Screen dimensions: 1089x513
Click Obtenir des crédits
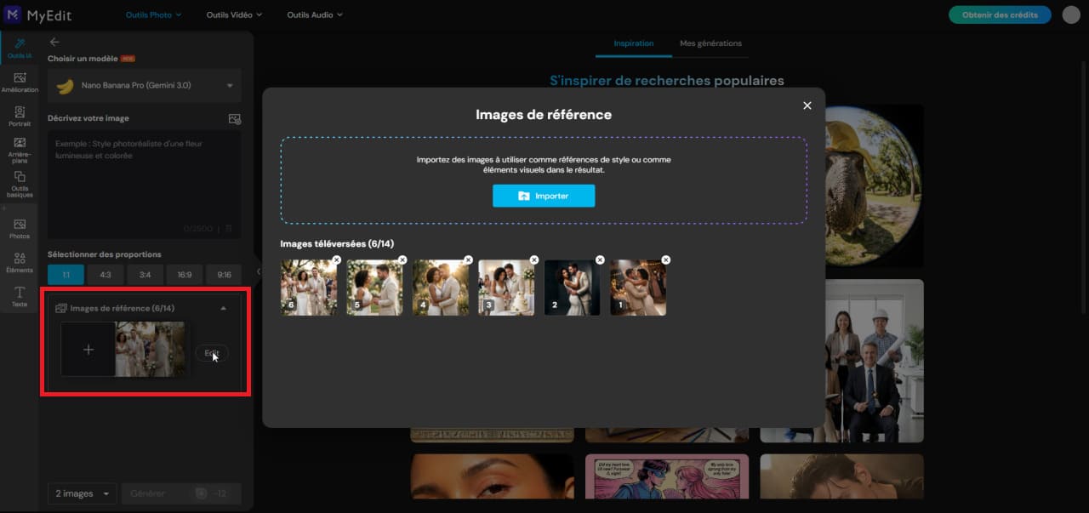tap(999, 14)
